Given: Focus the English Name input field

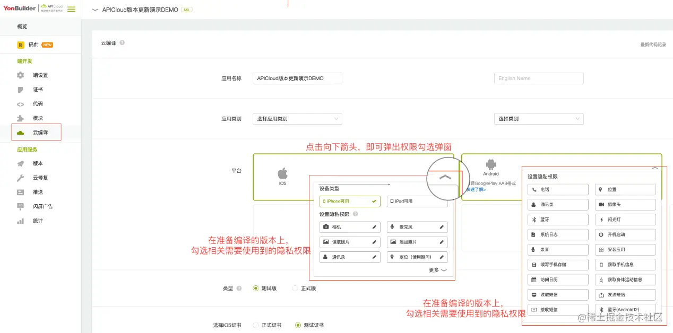Looking at the screenshot, I should 539,78.
